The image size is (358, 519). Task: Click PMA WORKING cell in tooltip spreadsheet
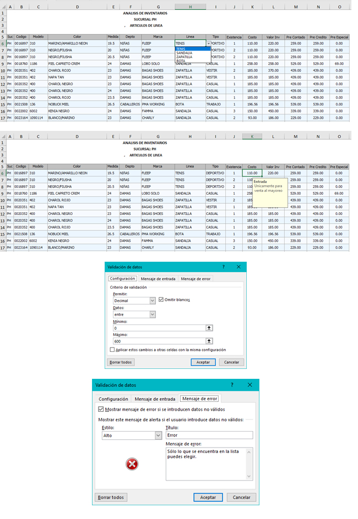[158, 234]
